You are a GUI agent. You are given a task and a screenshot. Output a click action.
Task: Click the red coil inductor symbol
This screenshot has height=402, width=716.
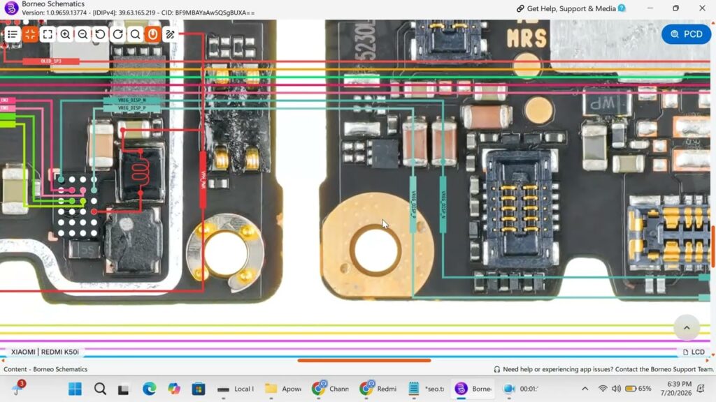pyautogui.click(x=140, y=172)
